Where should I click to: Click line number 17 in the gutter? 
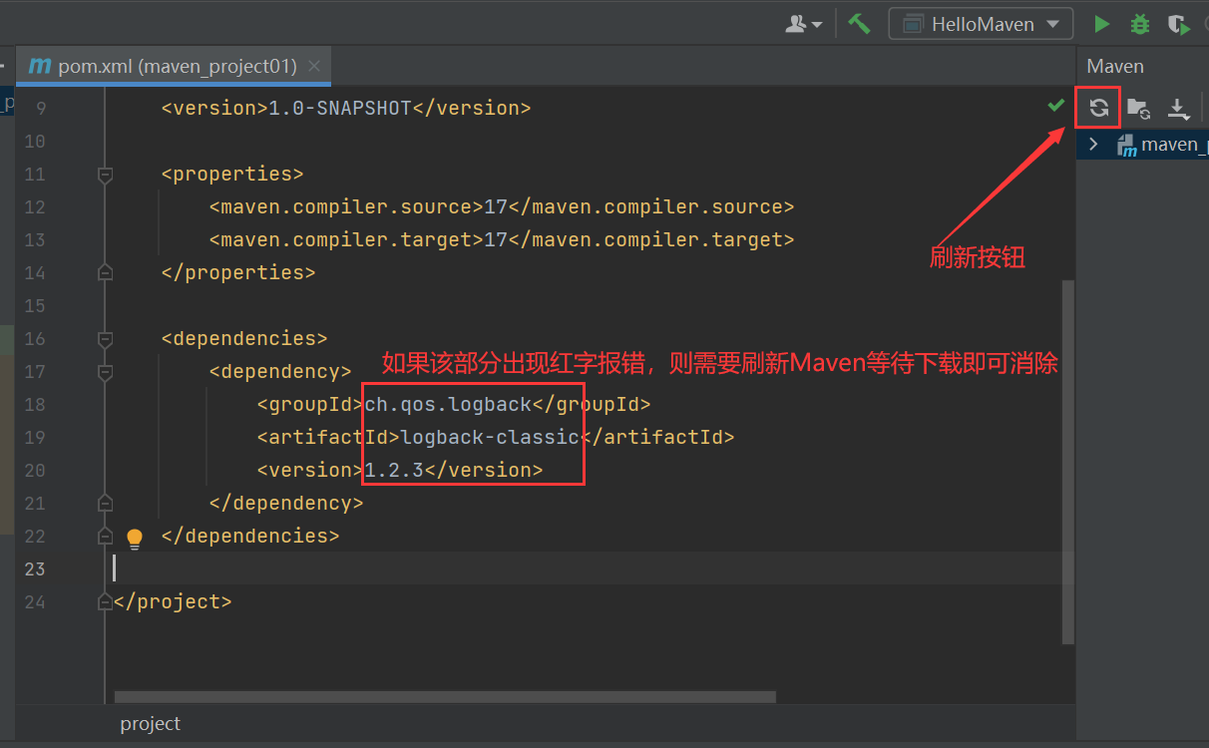(35, 371)
